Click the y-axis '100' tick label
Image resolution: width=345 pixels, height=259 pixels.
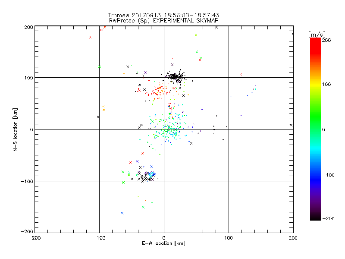tap(28, 78)
